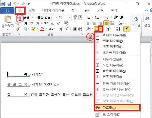Click the Bullets list icon
152x118 pixels.
pos(88,17)
